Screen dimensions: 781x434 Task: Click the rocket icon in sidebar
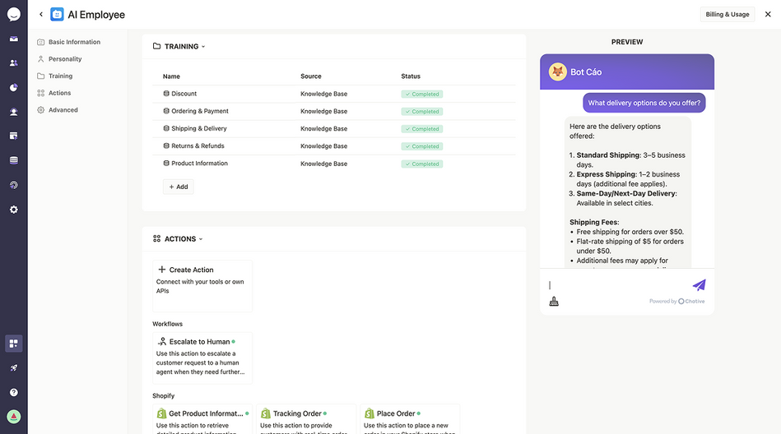[x=13, y=367]
